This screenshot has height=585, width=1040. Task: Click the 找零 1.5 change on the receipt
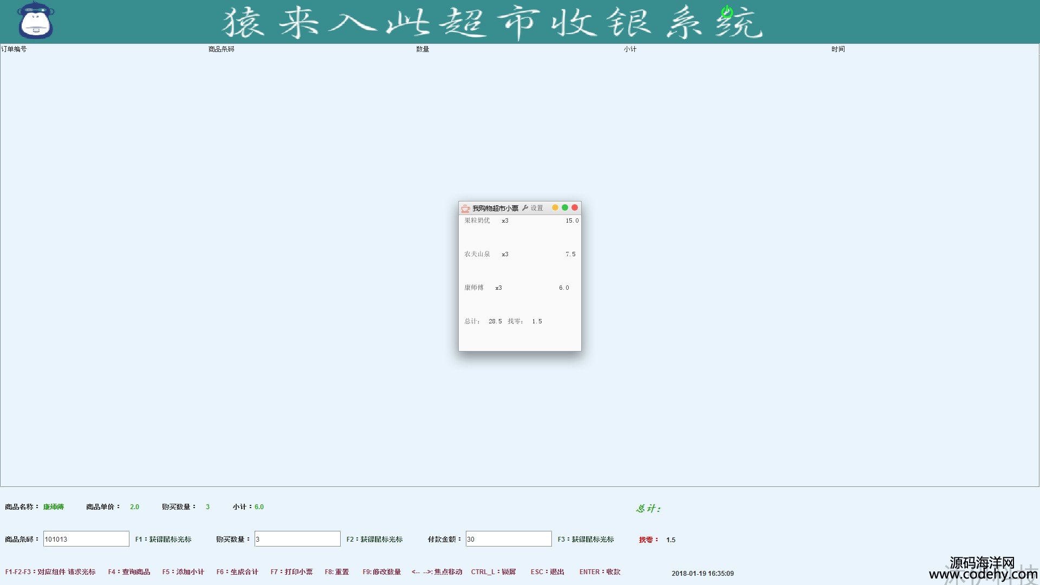(x=525, y=321)
